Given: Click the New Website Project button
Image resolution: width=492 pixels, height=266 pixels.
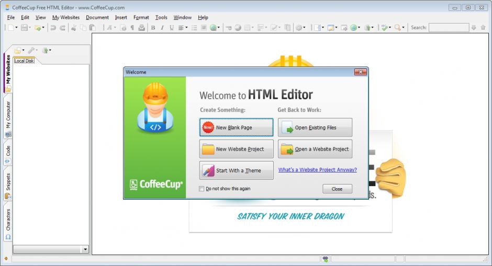Looking at the screenshot, I should click(236, 149).
